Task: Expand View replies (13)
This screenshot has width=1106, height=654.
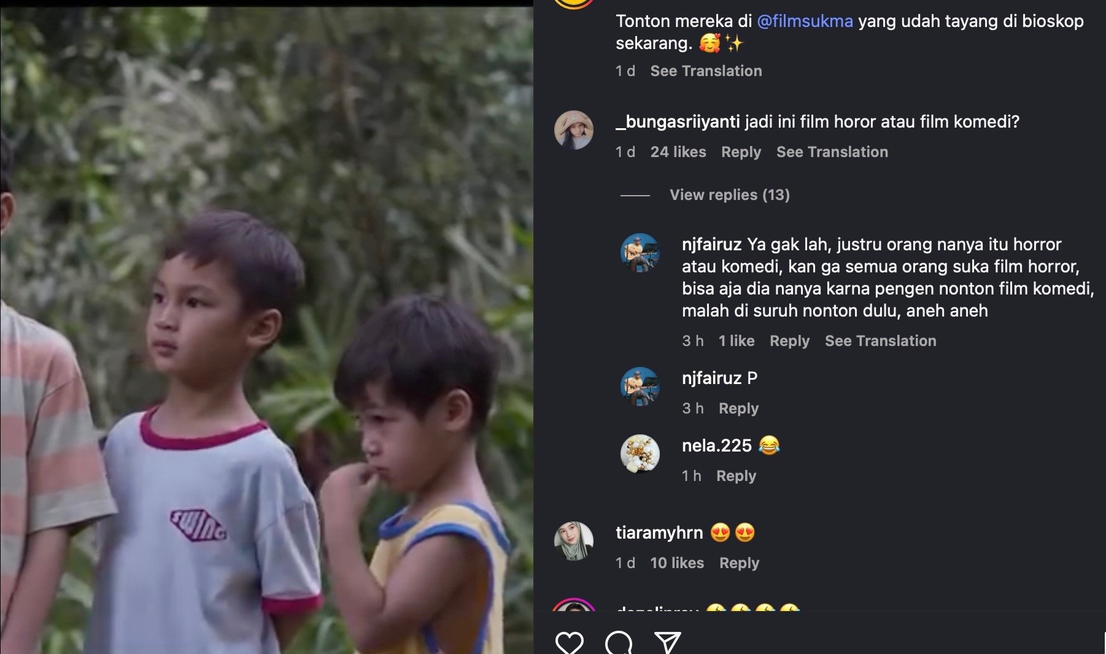Action: click(729, 195)
